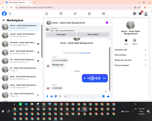Expand Chat members section
This screenshot has height=121, width=152.
(130, 55)
